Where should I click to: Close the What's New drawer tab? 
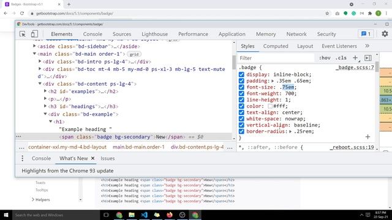(x=92, y=158)
